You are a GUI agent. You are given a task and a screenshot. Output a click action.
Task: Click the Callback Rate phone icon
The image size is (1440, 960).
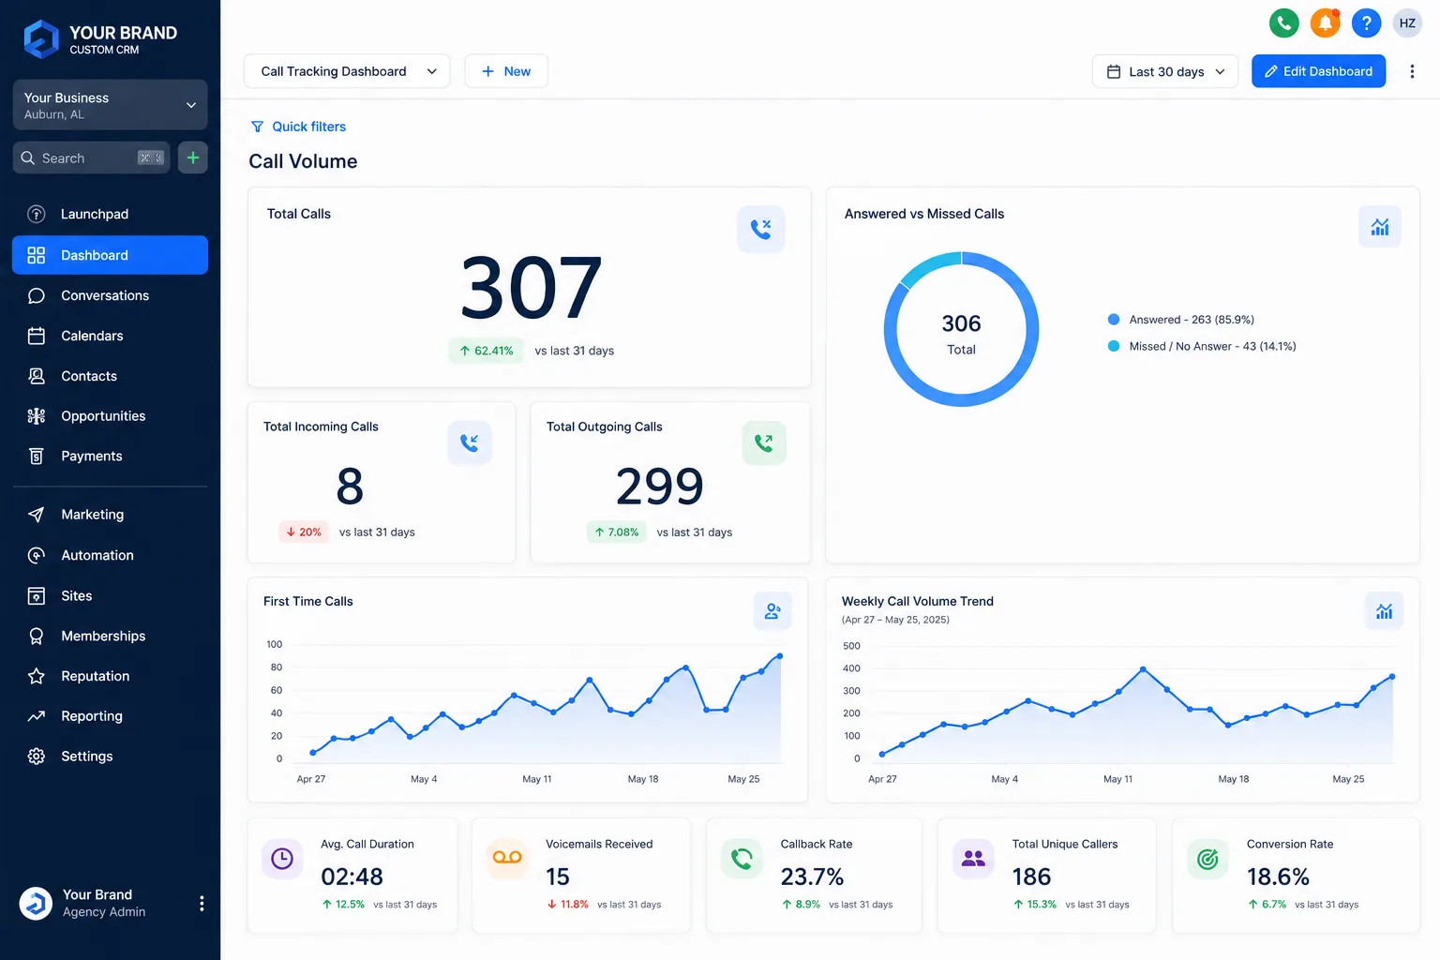(x=742, y=858)
